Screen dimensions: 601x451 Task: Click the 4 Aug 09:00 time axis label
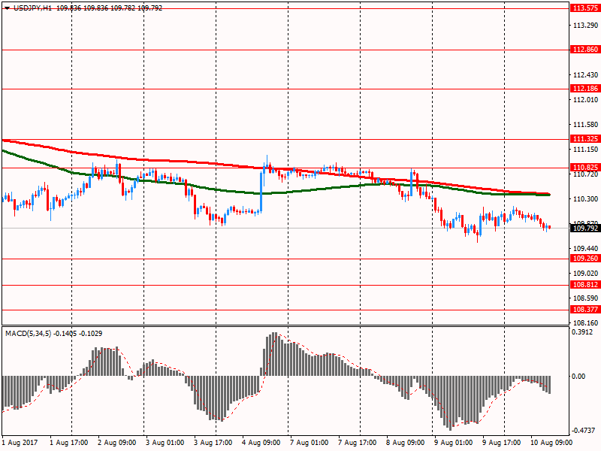pyautogui.click(x=261, y=443)
